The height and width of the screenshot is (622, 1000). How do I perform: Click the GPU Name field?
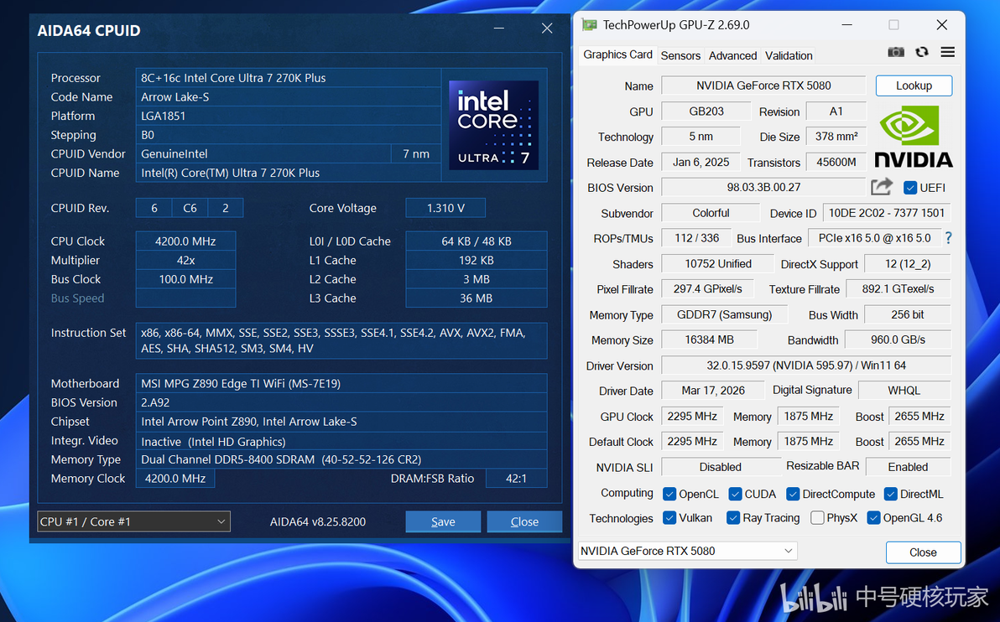point(763,86)
